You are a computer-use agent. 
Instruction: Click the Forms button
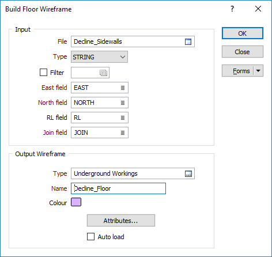238,71
